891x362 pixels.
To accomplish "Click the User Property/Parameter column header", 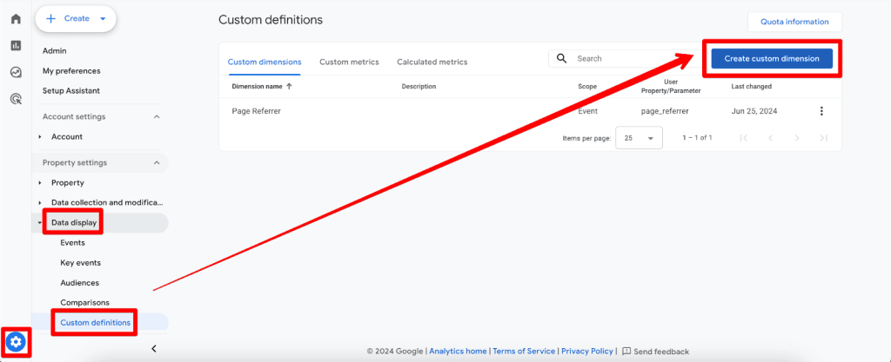I will coord(671,86).
